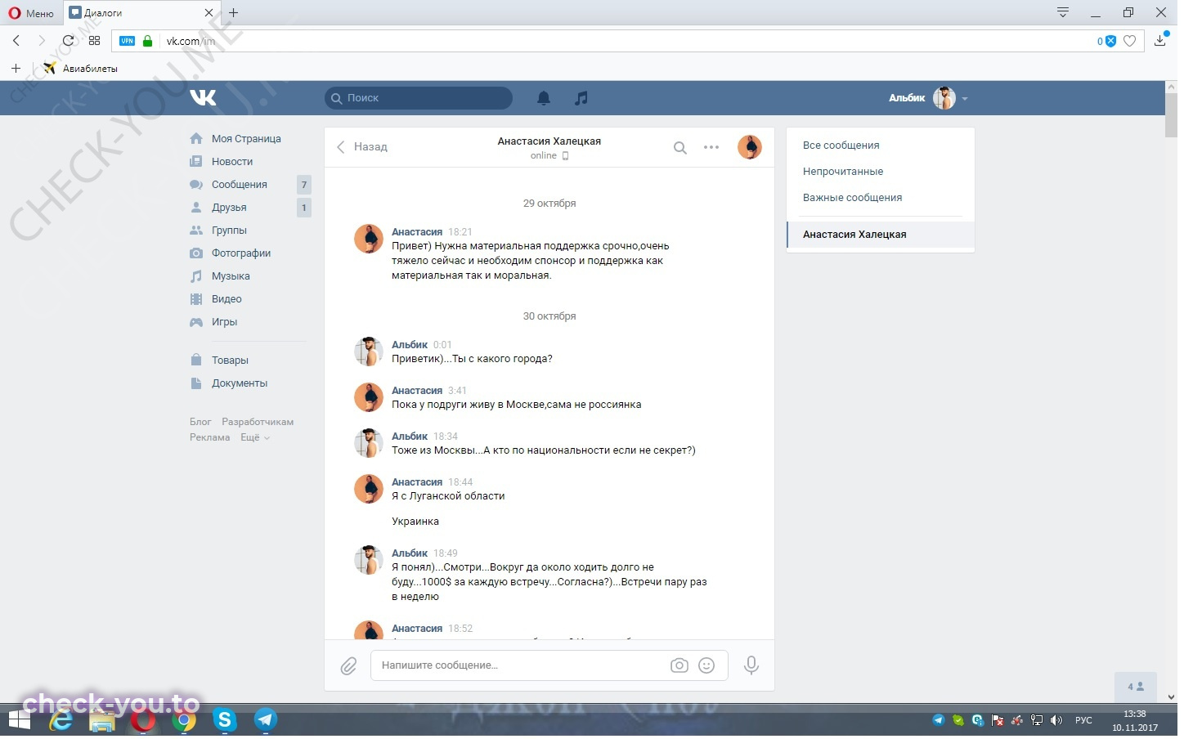Click the green security lock icon

(148, 41)
